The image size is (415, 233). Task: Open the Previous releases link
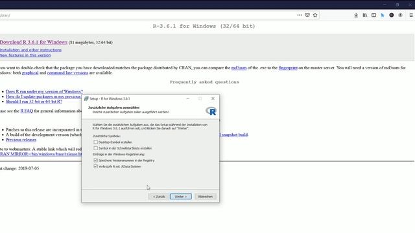[x=21, y=140]
